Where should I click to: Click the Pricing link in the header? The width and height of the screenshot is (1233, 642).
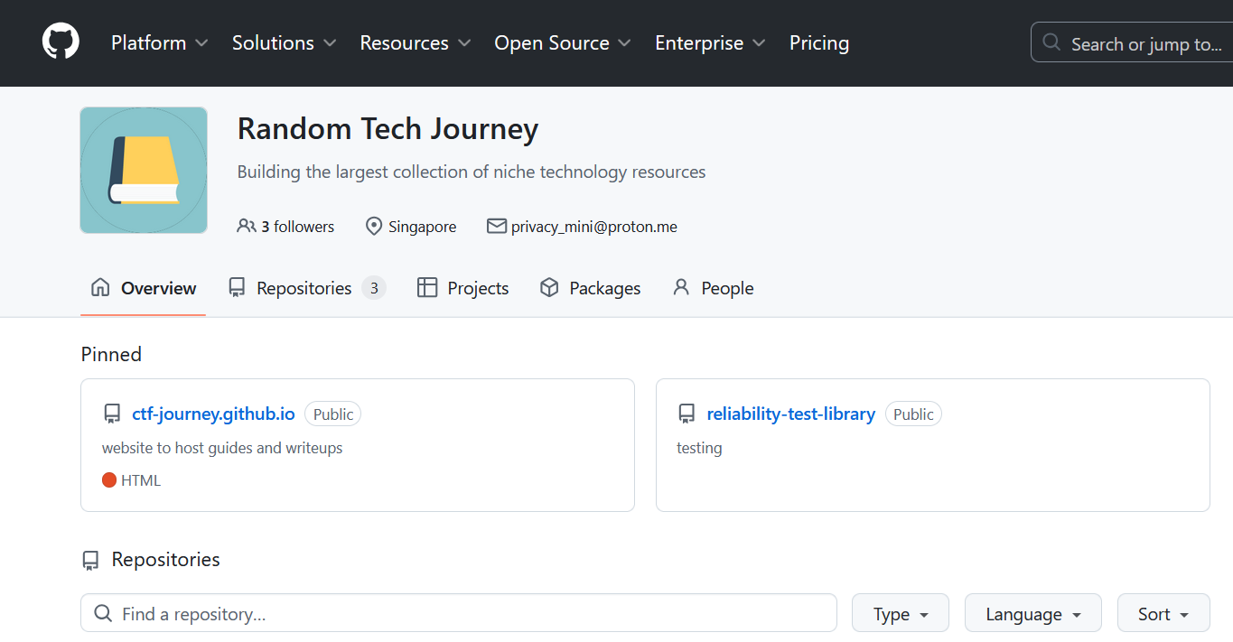coord(818,42)
